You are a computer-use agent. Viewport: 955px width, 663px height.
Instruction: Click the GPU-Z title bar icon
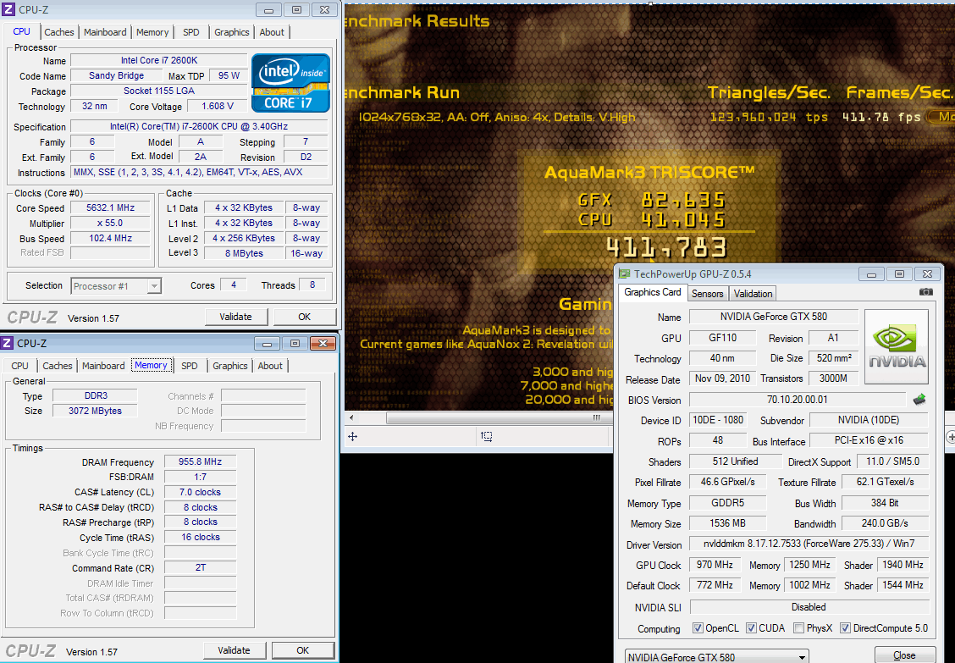(x=625, y=274)
